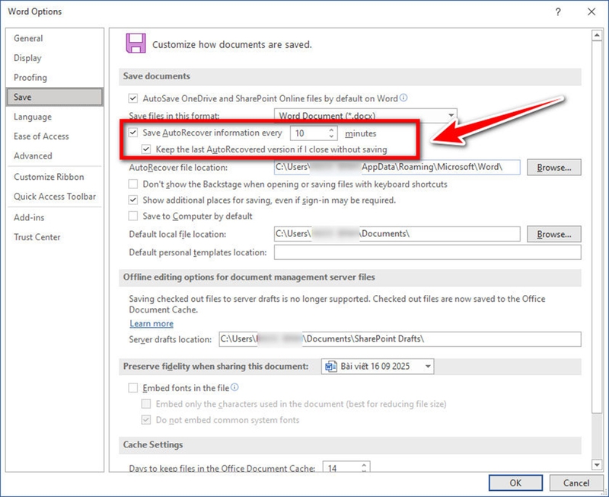This screenshot has height=497, width=609.
Task: Click the AutoSave info icon
Action: click(x=403, y=98)
